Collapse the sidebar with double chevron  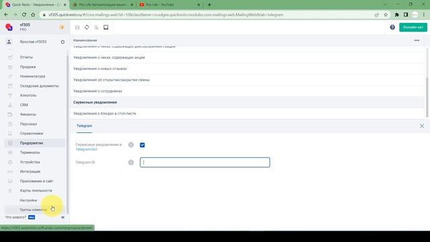click(x=62, y=217)
